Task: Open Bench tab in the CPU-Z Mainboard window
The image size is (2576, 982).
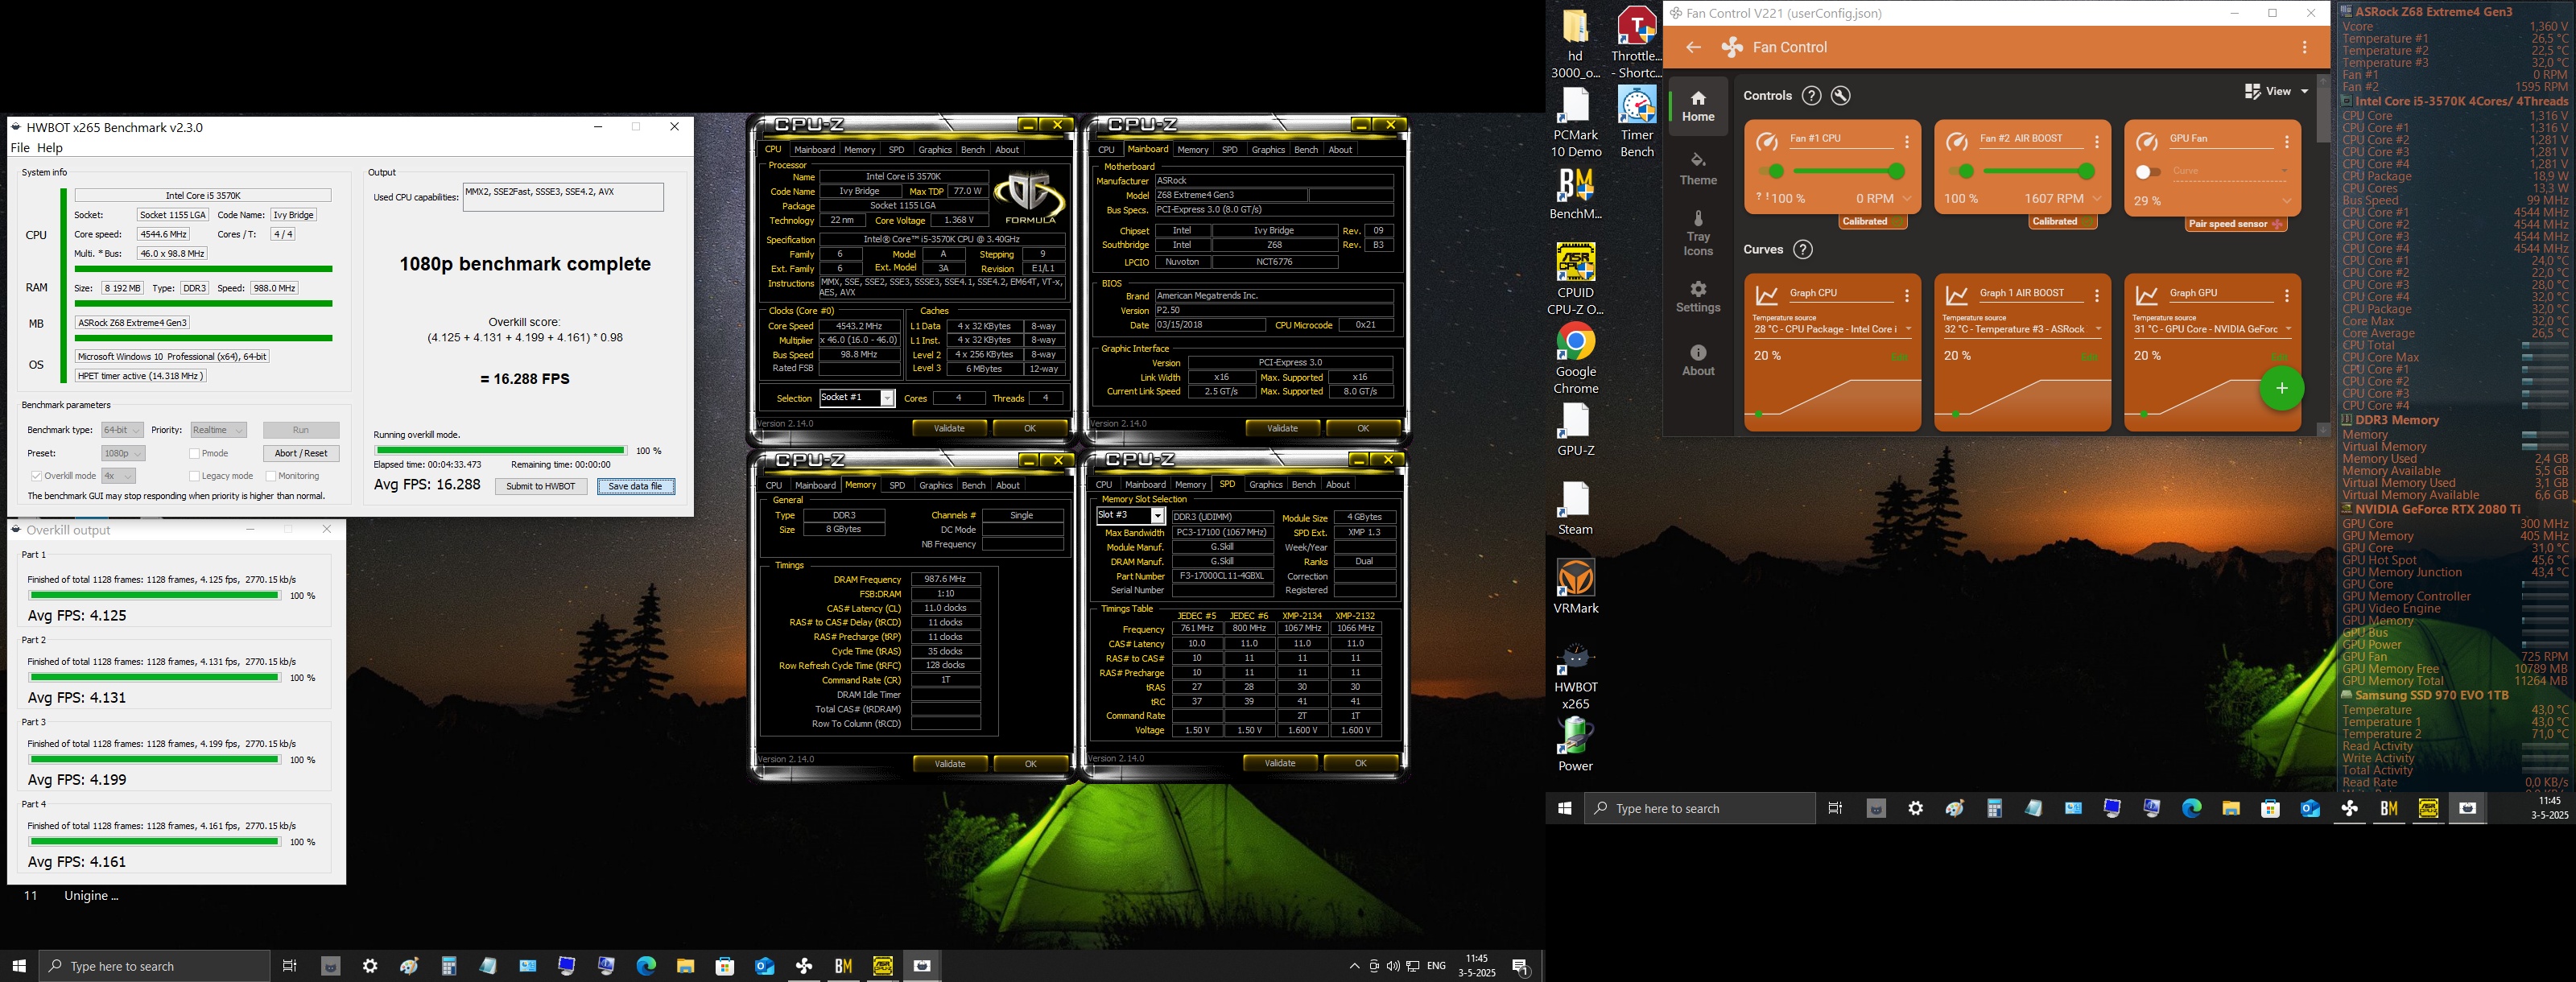Action: point(1306,150)
